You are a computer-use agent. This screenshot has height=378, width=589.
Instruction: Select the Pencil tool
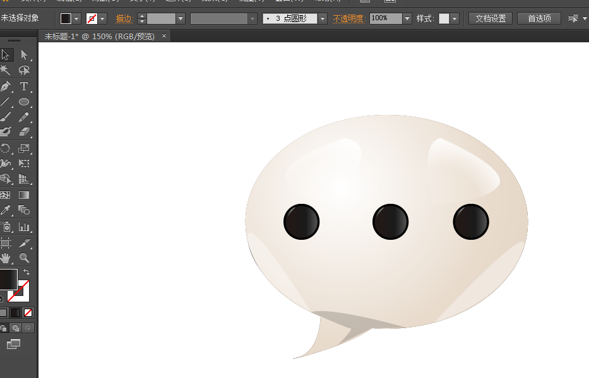point(24,117)
